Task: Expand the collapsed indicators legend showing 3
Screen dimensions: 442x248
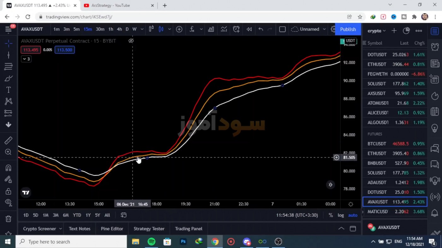Action: [x=26, y=59]
